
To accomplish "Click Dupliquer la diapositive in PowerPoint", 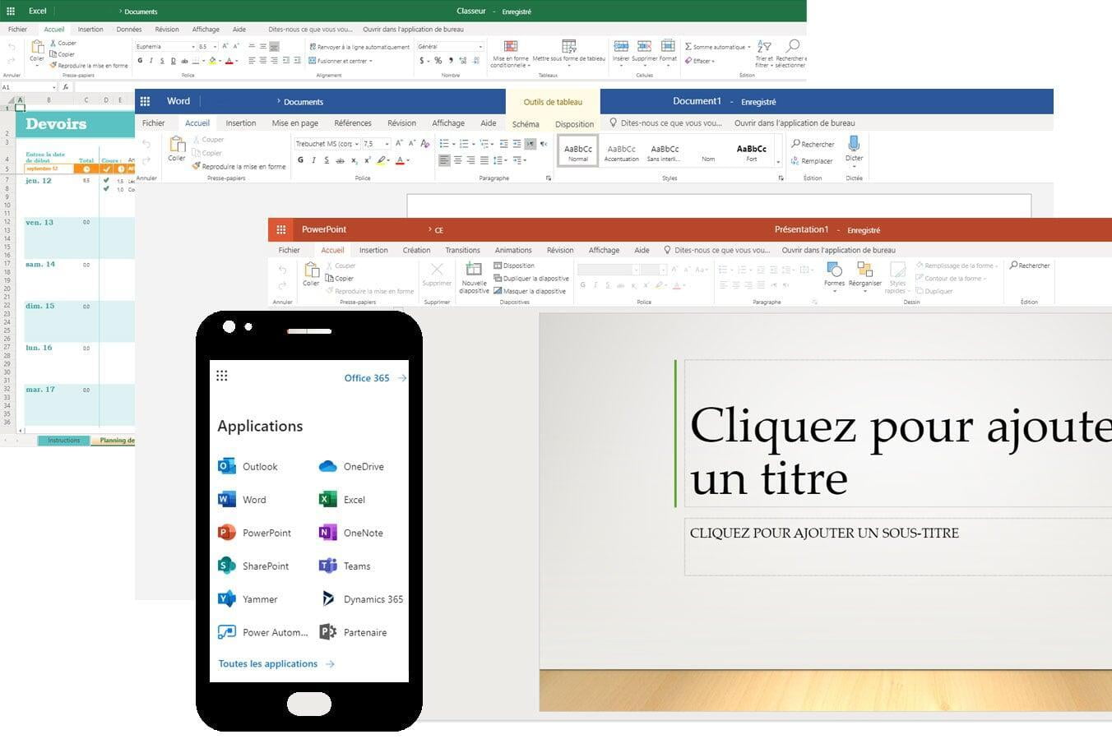I will click(531, 279).
